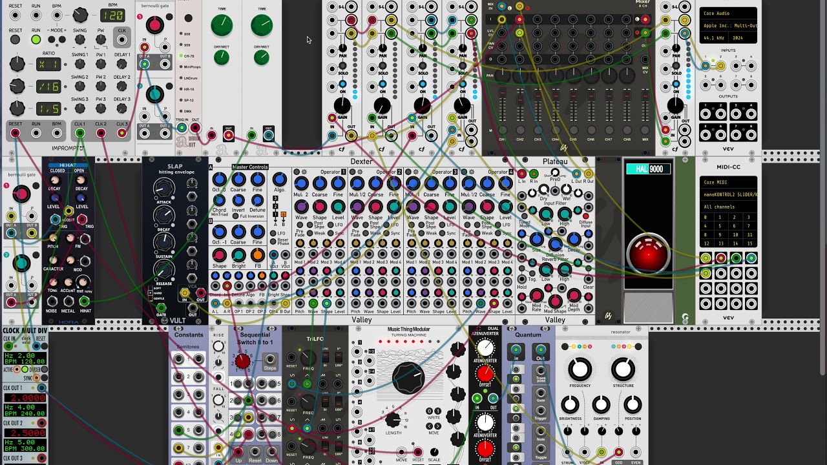Click the CLK input jack on Clocked
The height and width of the screenshot is (465, 827).
[121, 39]
